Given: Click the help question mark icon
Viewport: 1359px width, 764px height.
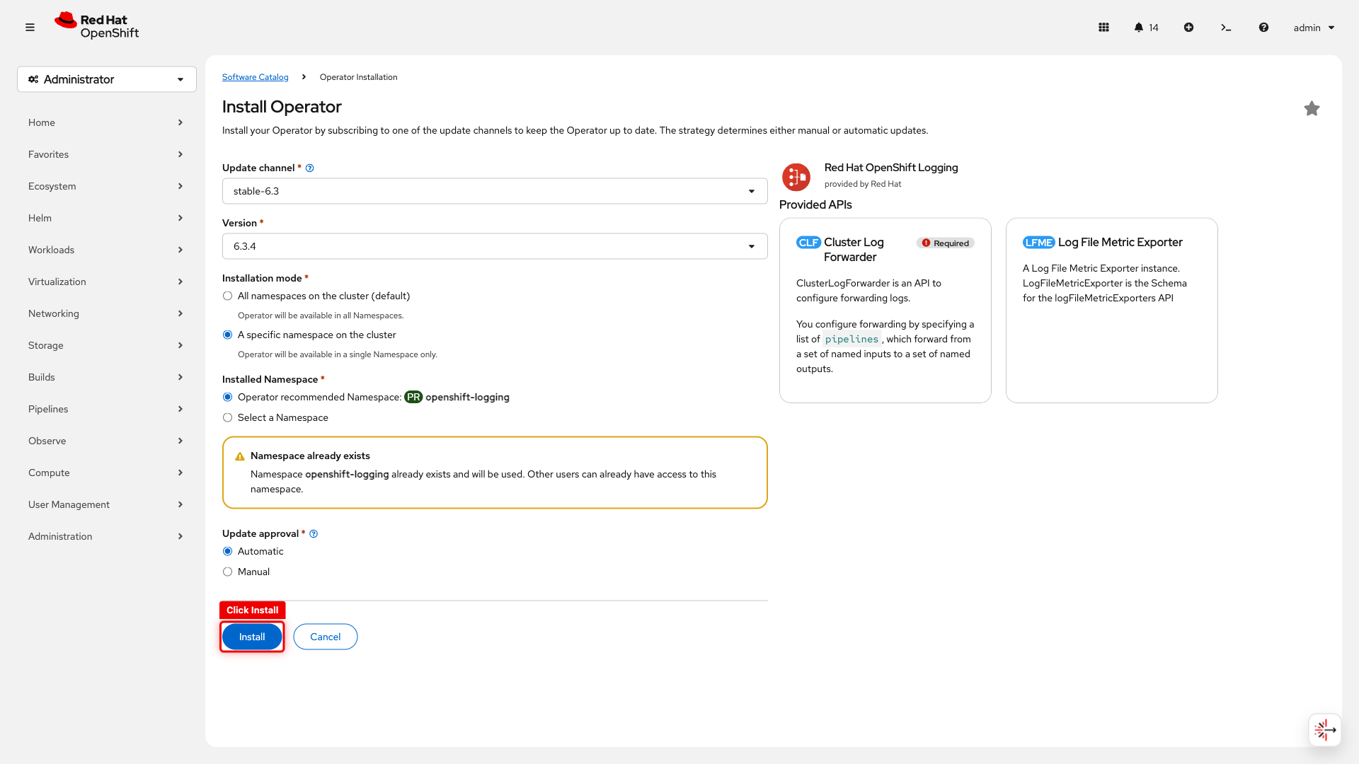Looking at the screenshot, I should point(1263,27).
